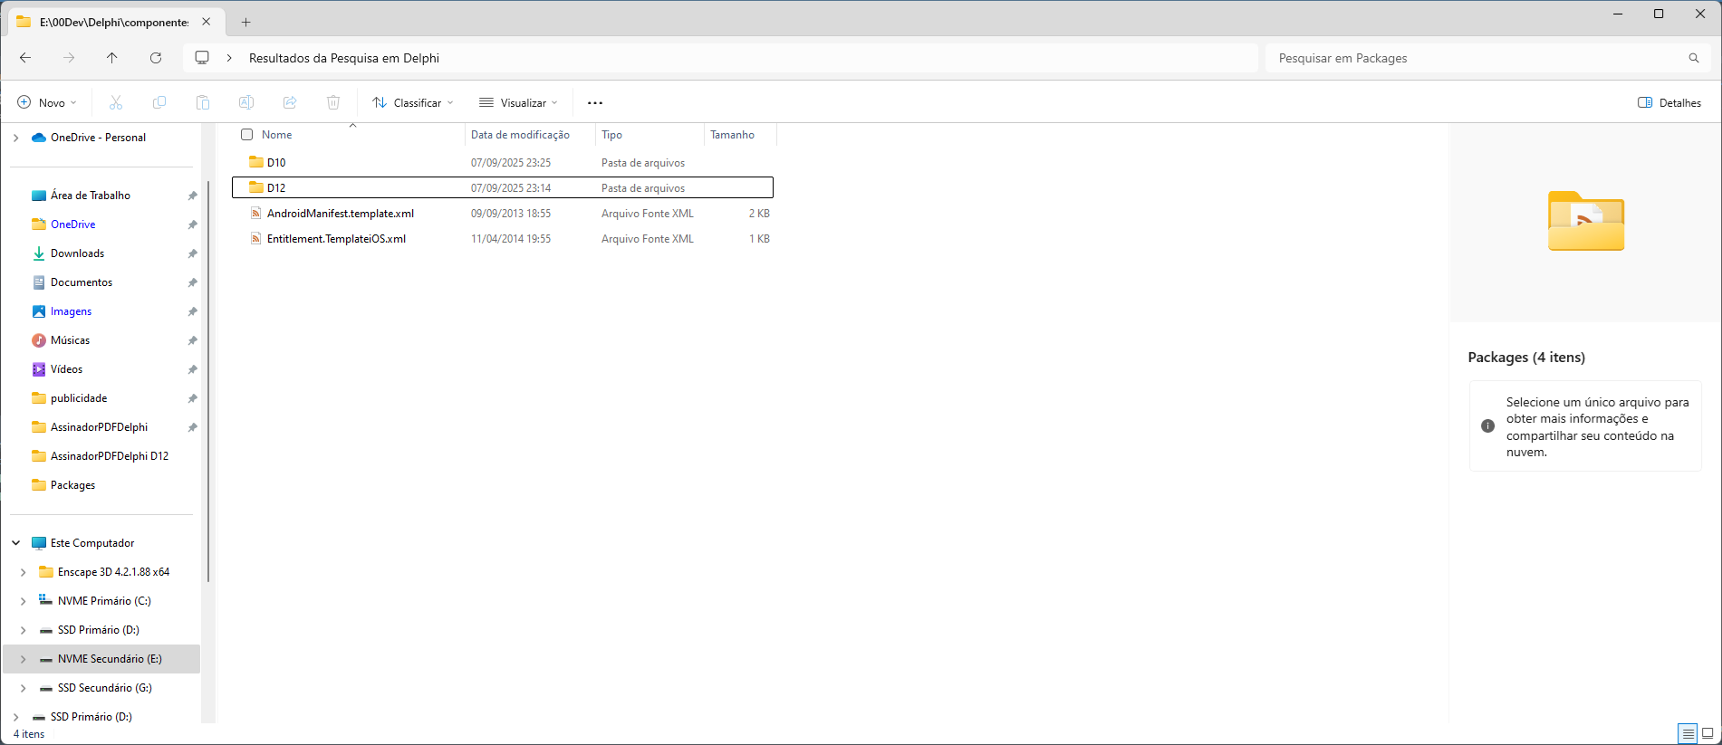Viewport: 1722px width, 745px height.
Task: Expand OneDrive - Personal tree node
Action: click(15, 138)
